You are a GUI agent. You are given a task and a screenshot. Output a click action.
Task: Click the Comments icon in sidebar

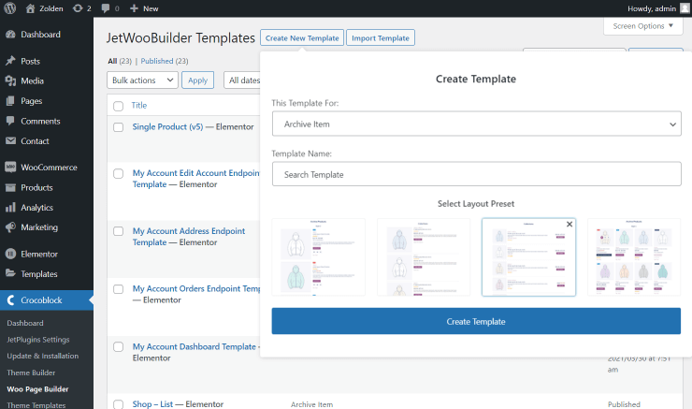tap(10, 121)
